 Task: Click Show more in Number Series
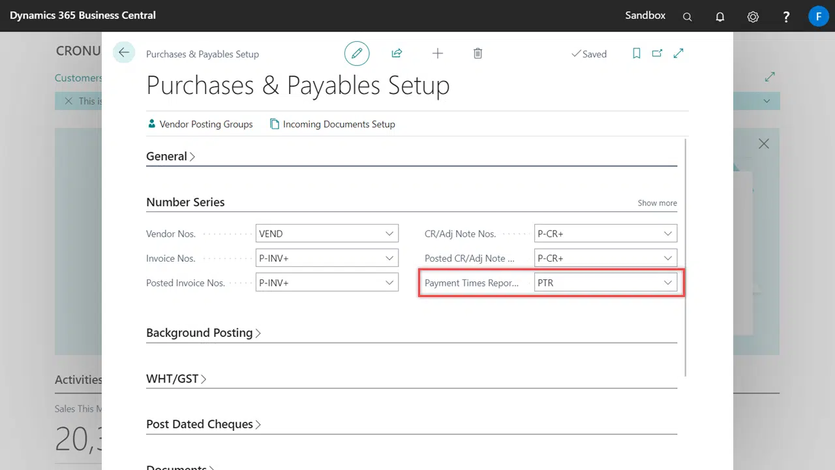657,203
